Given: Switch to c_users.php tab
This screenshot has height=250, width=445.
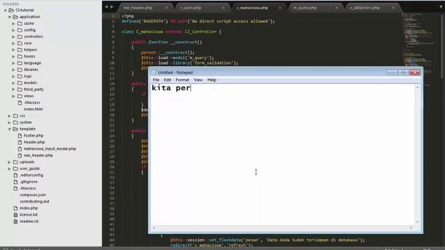Looking at the screenshot, I should pos(191,8).
